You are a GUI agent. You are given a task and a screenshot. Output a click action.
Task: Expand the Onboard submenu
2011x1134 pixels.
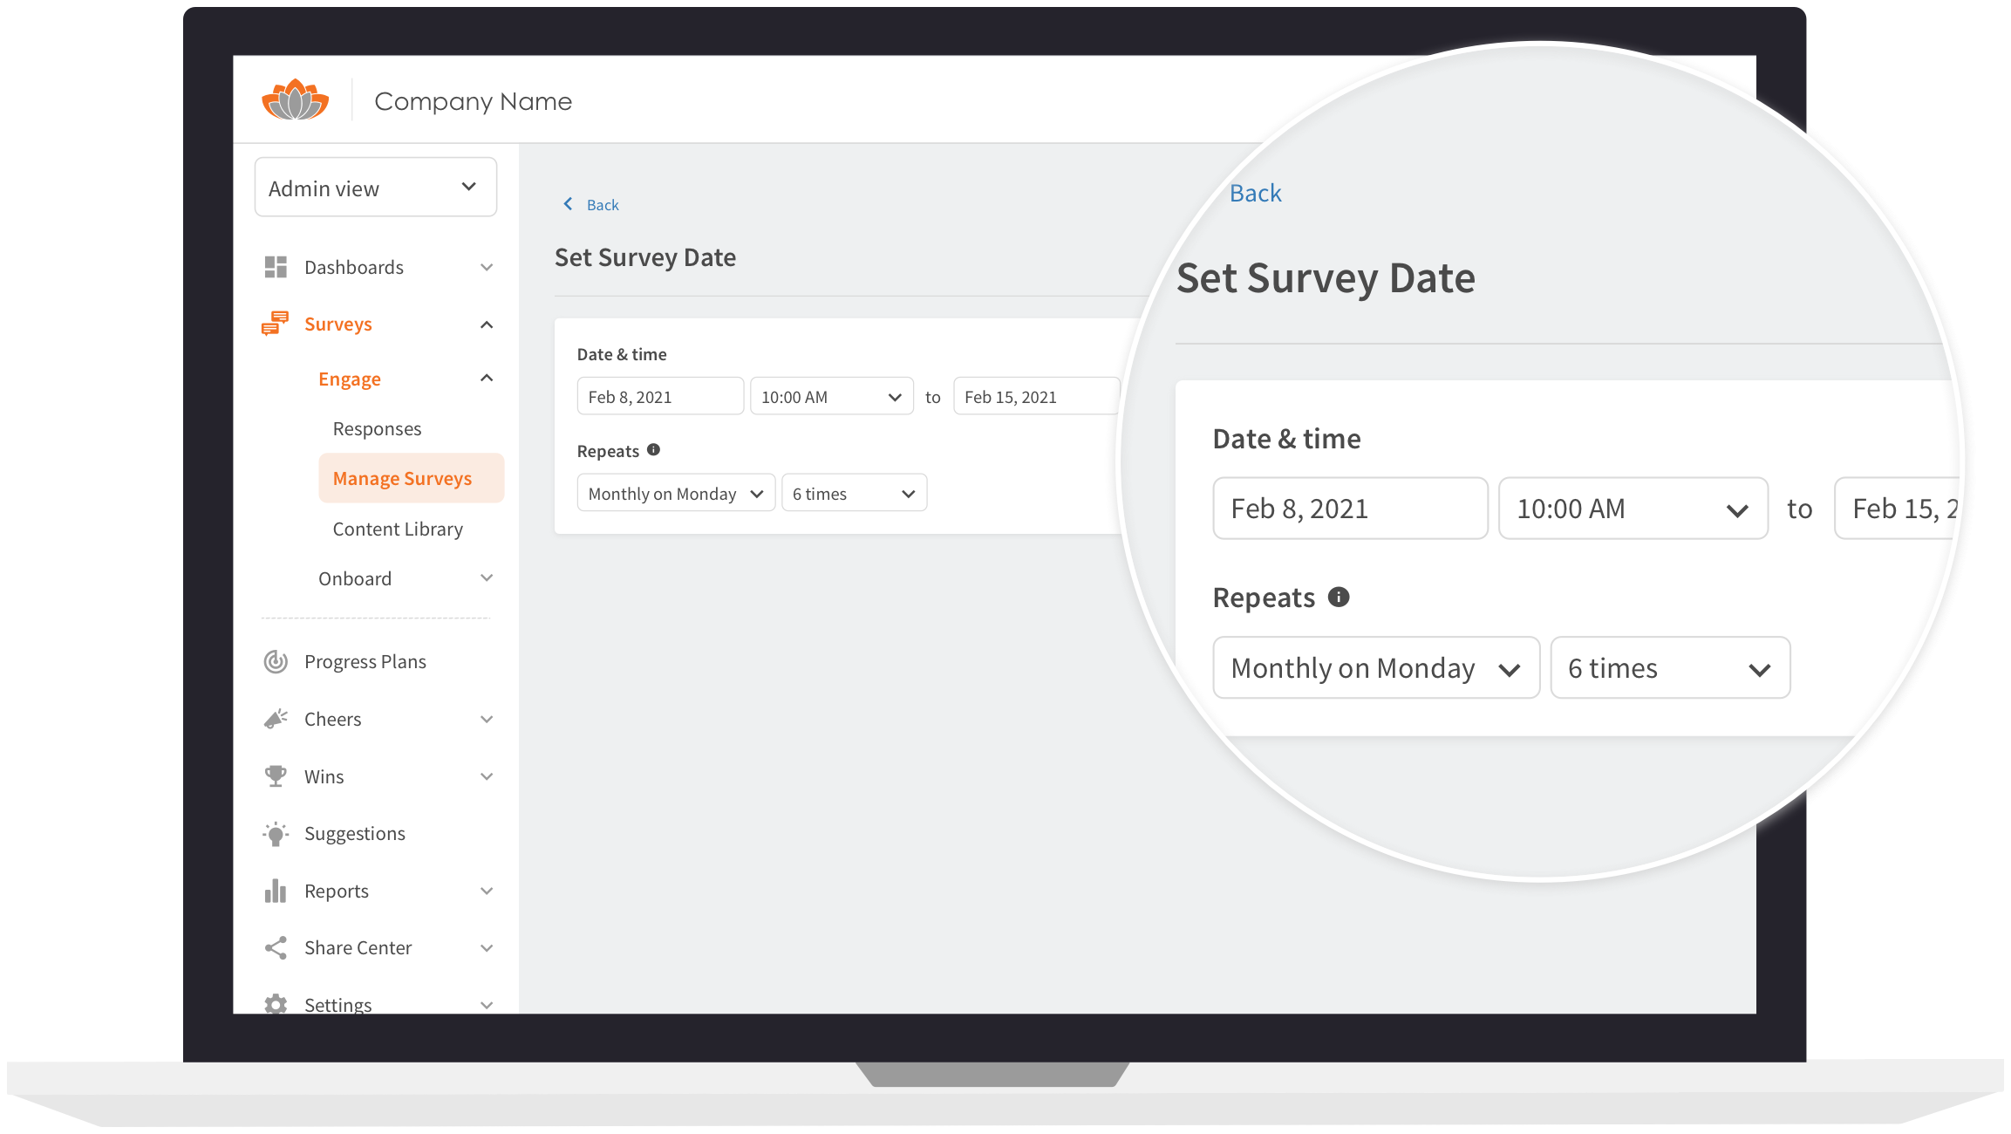pos(487,578)
